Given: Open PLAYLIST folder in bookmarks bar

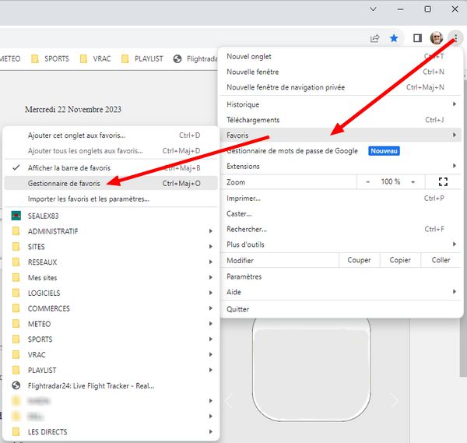Looking at the screenshot, I should click(142, 58).
